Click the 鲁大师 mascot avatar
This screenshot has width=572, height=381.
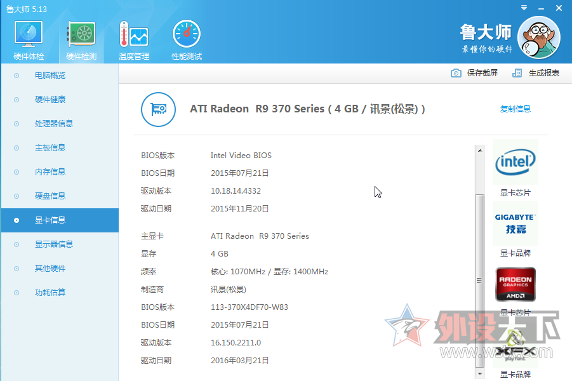(x=539, y=37)
